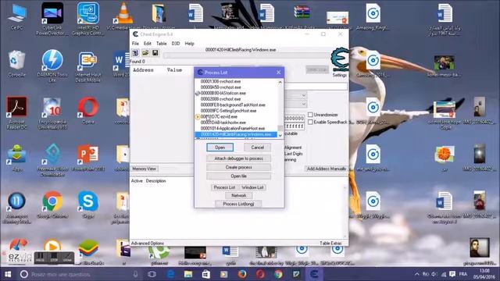This screenshot has height=281, width=500.
Task: Select the Skype desktop shortcut
Action: click(x=88, y=205)
